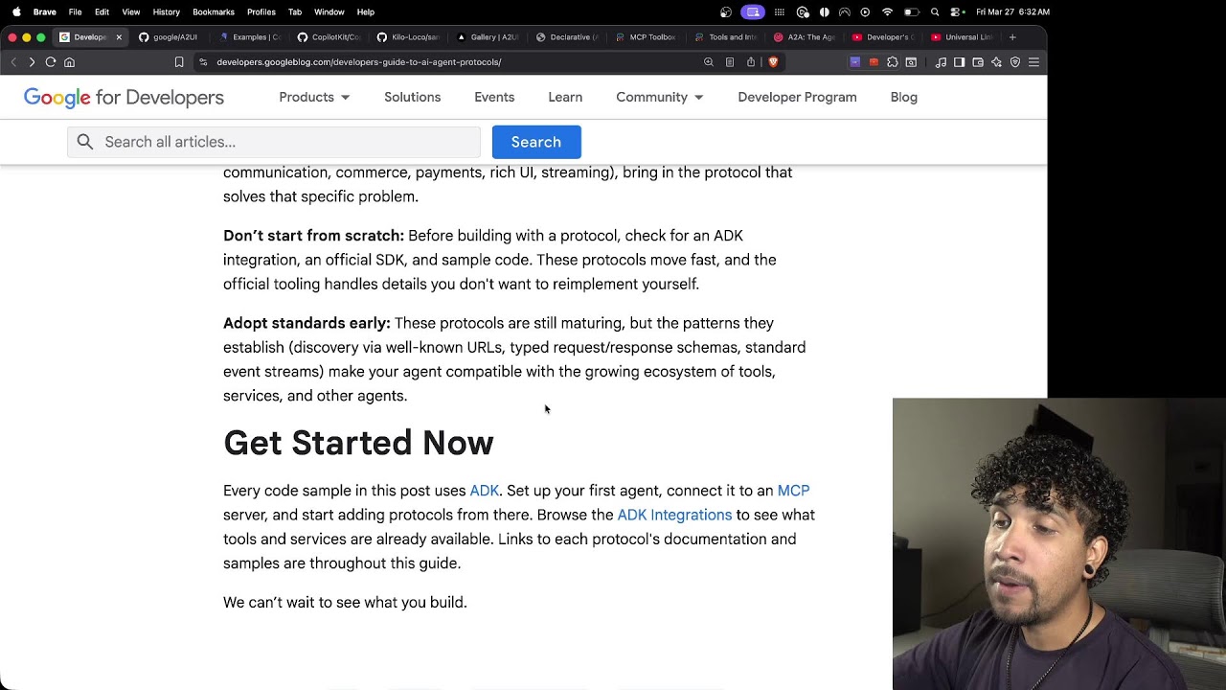Image resolution: width=1226 pixels, height=690 pixels.
Task: Switch to the CopilotKit tab
Action: click(329, 37)
